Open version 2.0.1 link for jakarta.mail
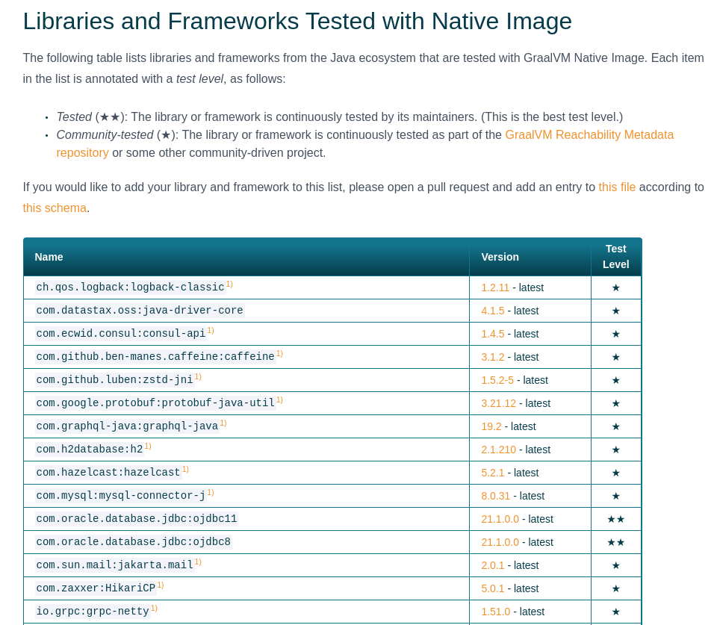Viewport: 714px width, 625px height. [493, 565]
